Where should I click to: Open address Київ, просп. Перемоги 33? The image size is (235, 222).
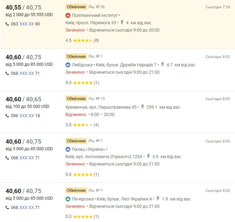click(91, 23)
